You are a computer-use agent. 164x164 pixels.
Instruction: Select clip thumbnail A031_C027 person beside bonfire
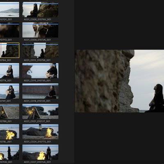(41, 152)
